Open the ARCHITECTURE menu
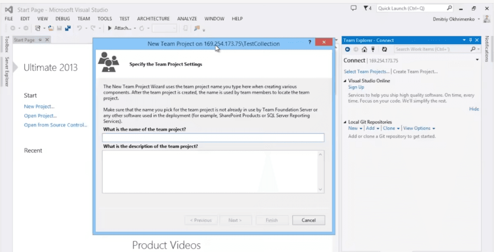 coord(153,19)
